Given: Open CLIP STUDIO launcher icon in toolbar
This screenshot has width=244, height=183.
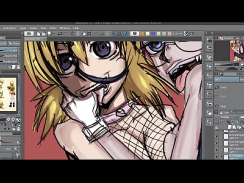Looking at the screenshot, I should [x=29, y=33].
